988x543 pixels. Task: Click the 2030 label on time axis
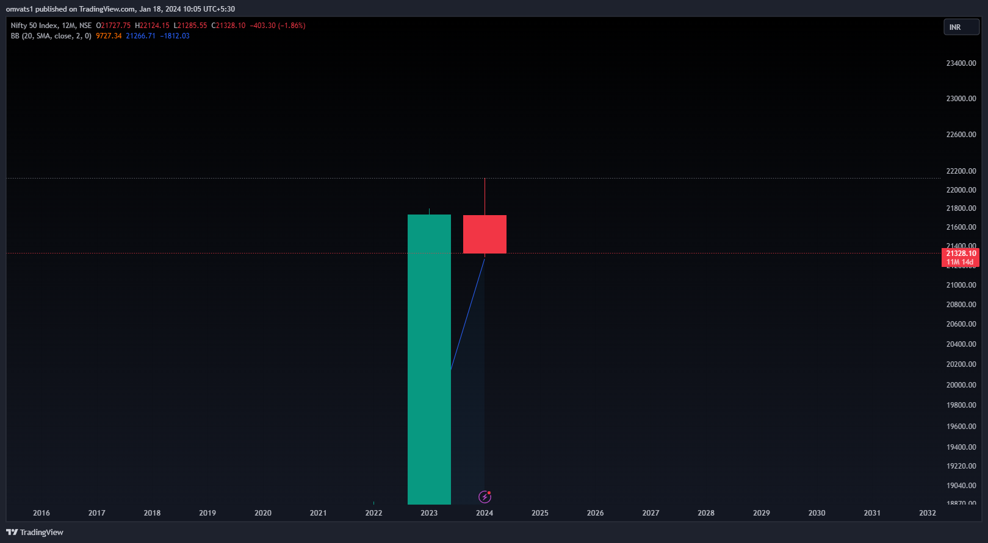click(817, 513)
